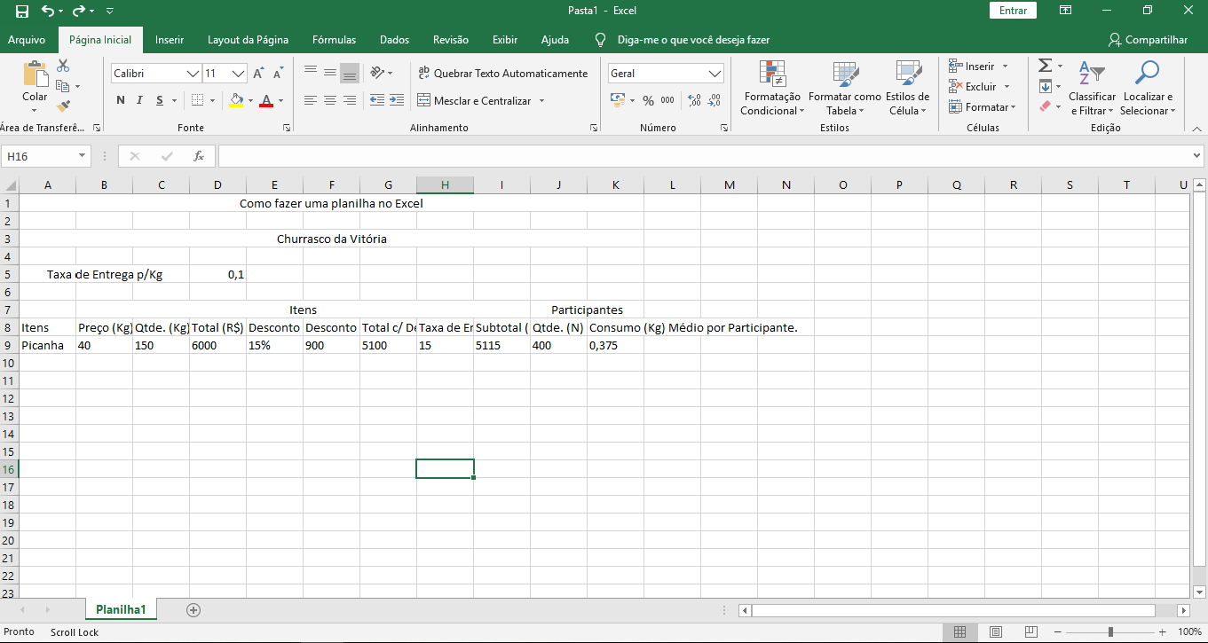Open the Geral number format dropdown
The height and width of the screenshot is (643, 1208).
(715, 74)
